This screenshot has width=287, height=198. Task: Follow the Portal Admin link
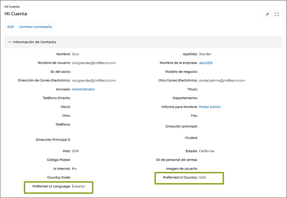click(x=210, y=107)
